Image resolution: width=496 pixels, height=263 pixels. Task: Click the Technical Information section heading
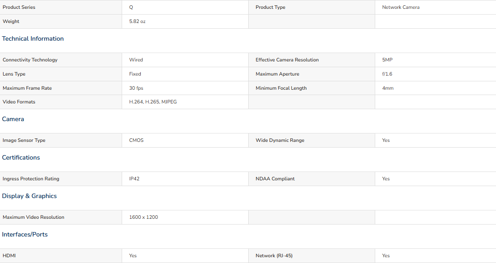[33, 38]
